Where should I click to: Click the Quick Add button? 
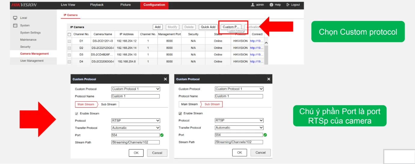pos(208,27)
